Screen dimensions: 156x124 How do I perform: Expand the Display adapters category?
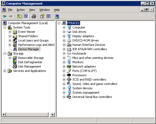point(64,36)
